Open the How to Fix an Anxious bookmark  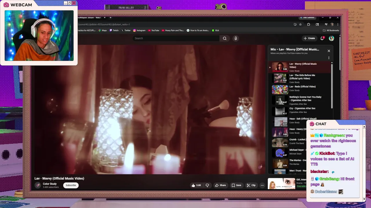pyautogui.click(x=198, y=30)
